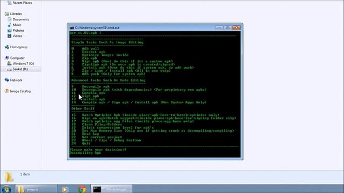Click the 'Batch Optimize Apk' line

[x=145, y=115]
